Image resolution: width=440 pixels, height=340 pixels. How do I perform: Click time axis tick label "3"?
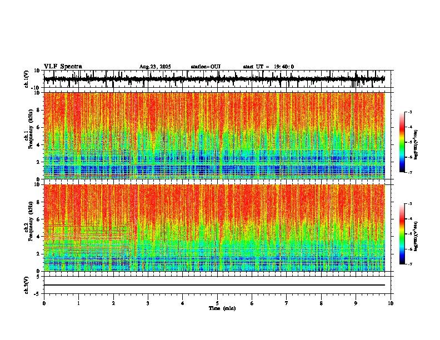[148, 303]
